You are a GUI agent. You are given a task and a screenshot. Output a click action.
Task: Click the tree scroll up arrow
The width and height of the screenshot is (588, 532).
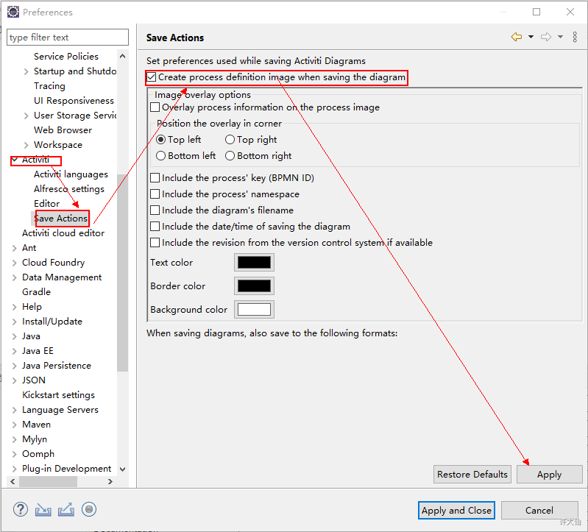click(x=122, y=56)
